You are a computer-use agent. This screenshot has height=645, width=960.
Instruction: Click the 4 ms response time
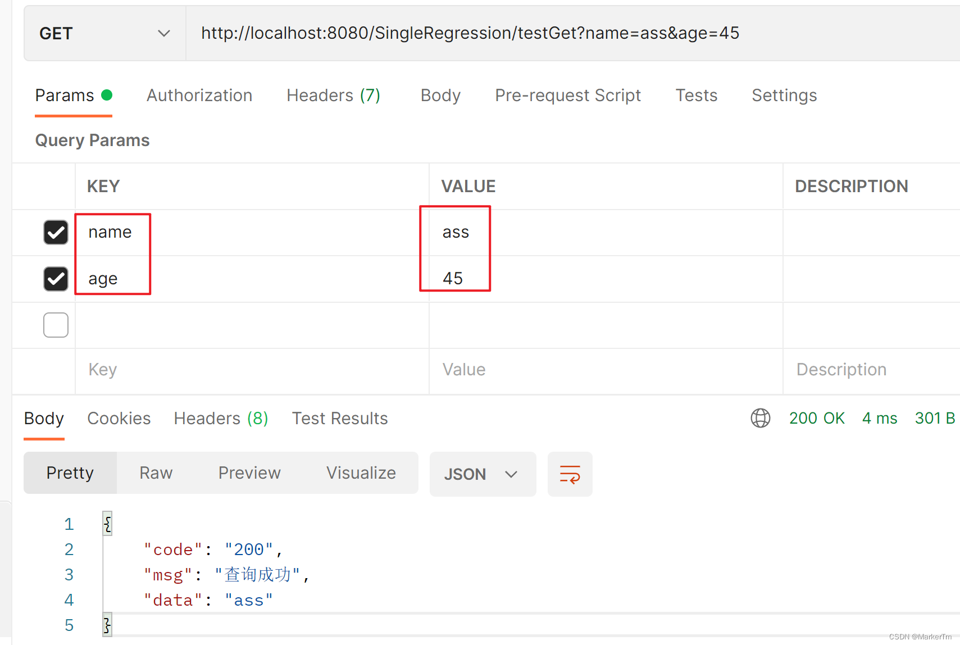(880, 418)
